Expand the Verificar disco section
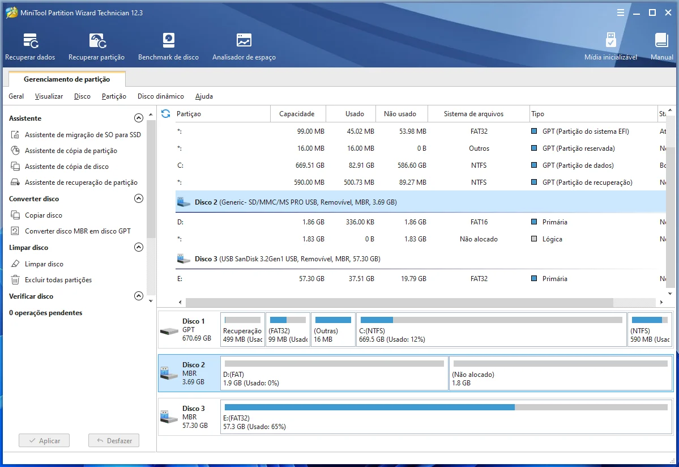The width and height of the screenshot is (679, 467). [138, 296]
